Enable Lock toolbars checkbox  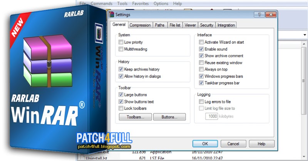point(121,108)
